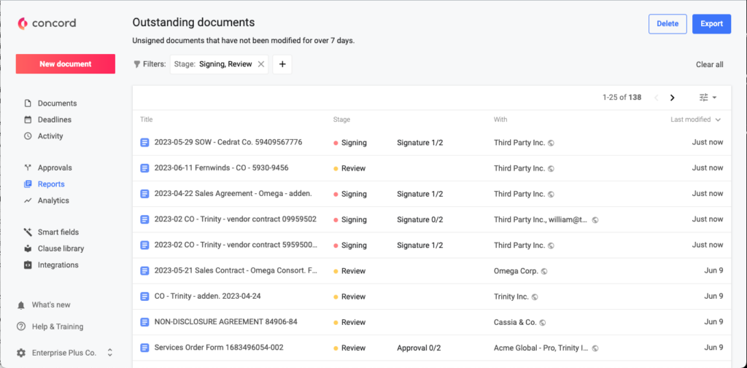This screenshot has width=747, height=368.
Task: Open NON-DISCLOSURE AGREEMENT 84906-84 document
Action: (x=225, y=322)
